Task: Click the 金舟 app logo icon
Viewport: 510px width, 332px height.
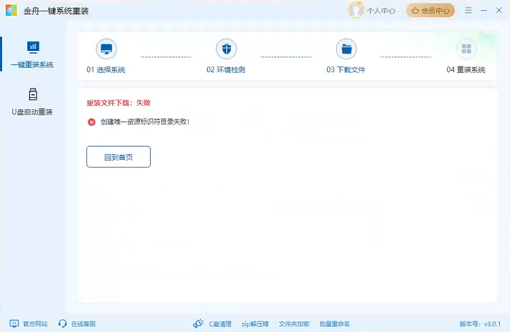Action: [x=12, y=10]
